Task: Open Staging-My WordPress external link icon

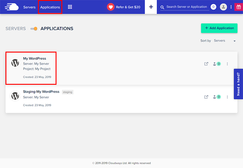Action: (x=206, y=97)
